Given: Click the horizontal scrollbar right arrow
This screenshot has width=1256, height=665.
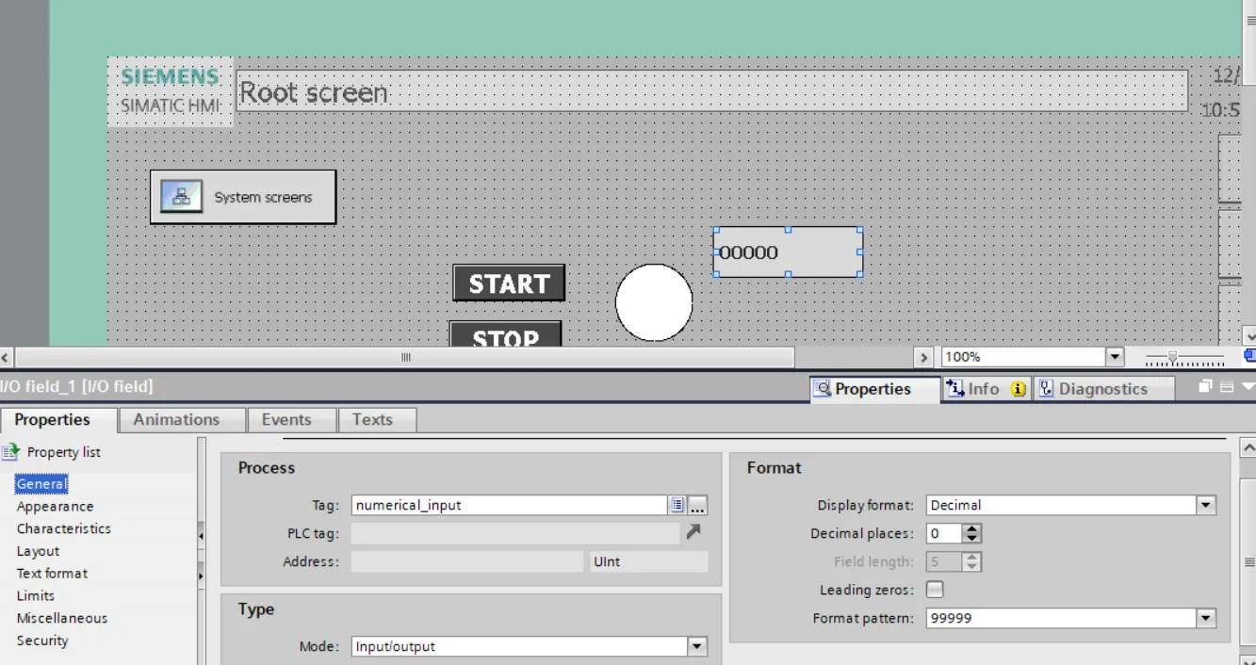Looking at the screenshot, I should [924, 358].
